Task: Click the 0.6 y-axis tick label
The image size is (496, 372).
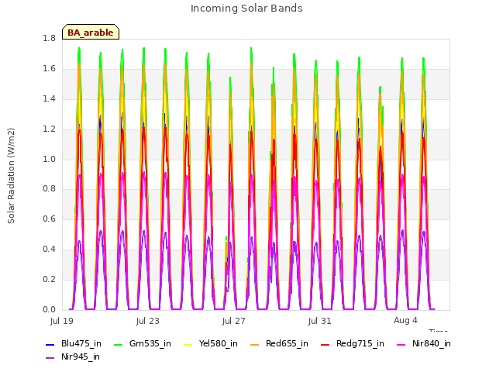Action: [x=49, y=219]
